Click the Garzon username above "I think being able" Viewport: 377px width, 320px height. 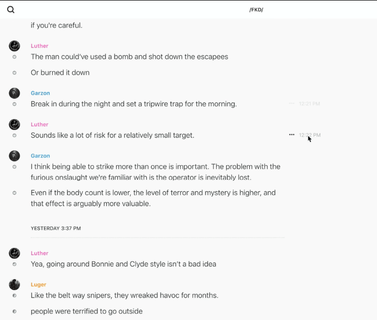pyautogui.click(x=40, y=156)
